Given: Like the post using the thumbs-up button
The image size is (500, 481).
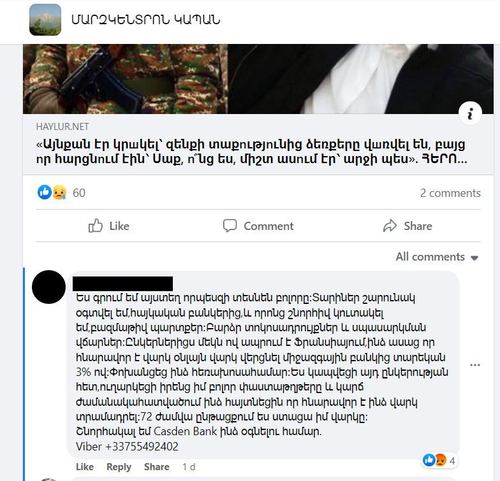Looking at the screenshot, I should (108, 226).
